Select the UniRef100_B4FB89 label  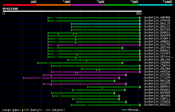point(157,93)
